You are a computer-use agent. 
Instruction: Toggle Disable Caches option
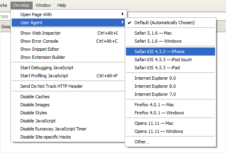coord(68,97)
